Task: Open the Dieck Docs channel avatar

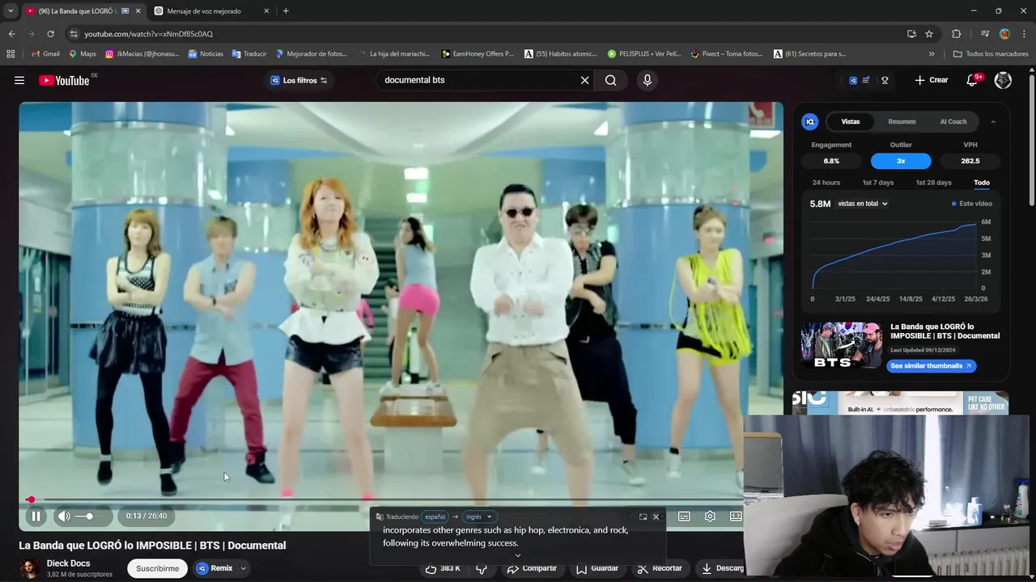Action: (30, 568)
